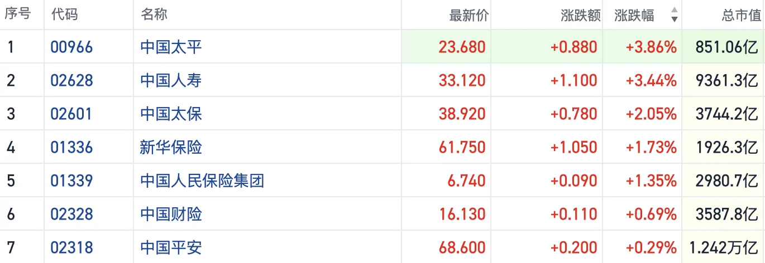Sort table by 总市值 column
765x263 pixels.
coord(741,16)
